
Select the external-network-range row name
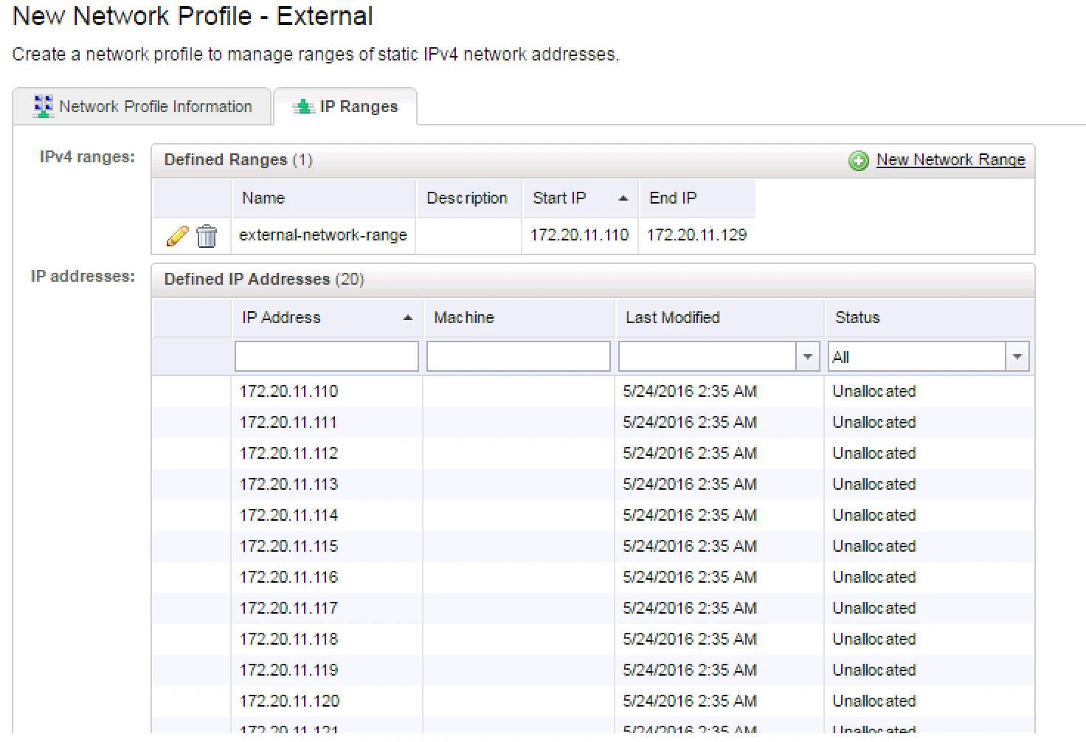pyautogui.click(x=323, y=235)
